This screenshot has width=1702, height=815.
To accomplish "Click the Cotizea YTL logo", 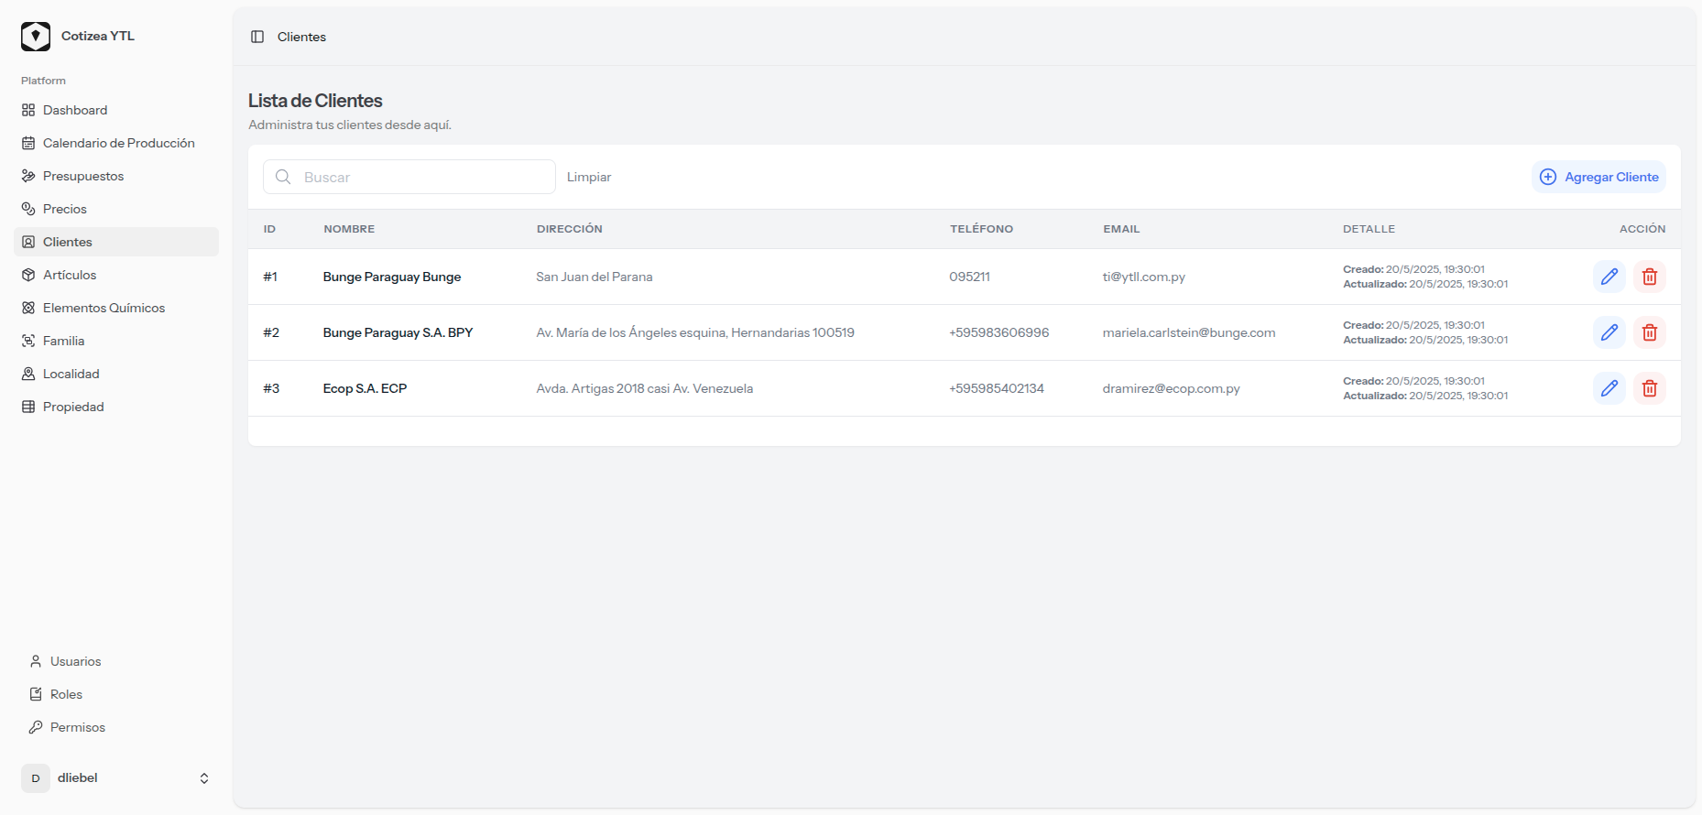I will point(36,37).
